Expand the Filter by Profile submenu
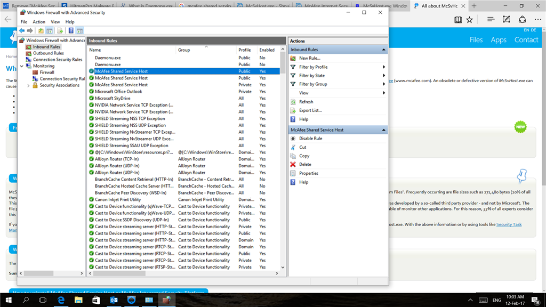Screen dimensions: 546x307 384,67
